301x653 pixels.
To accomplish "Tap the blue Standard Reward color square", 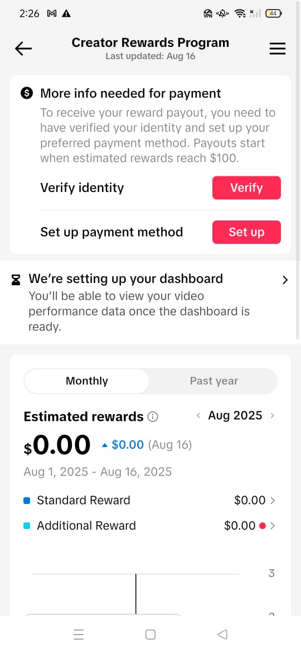I will (x=27, y=501).
